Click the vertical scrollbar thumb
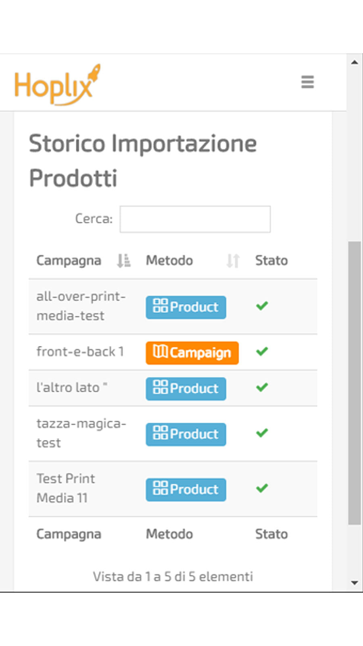Image resolution: width=363 pixels, height=646 pixels. click(355, 383)
